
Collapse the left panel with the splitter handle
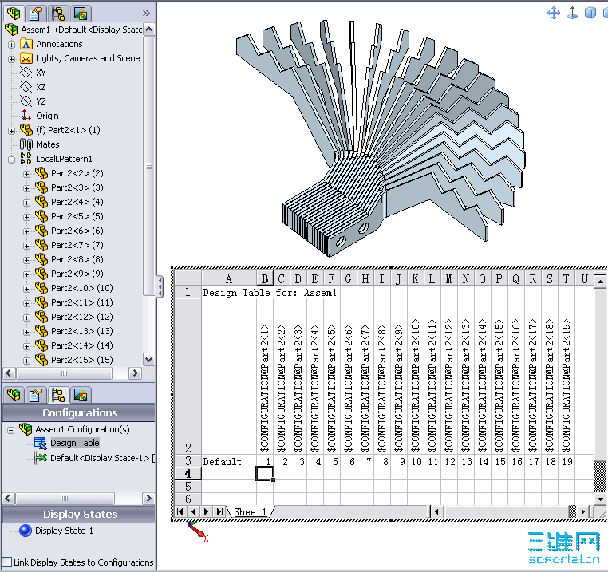click(160, 286)
